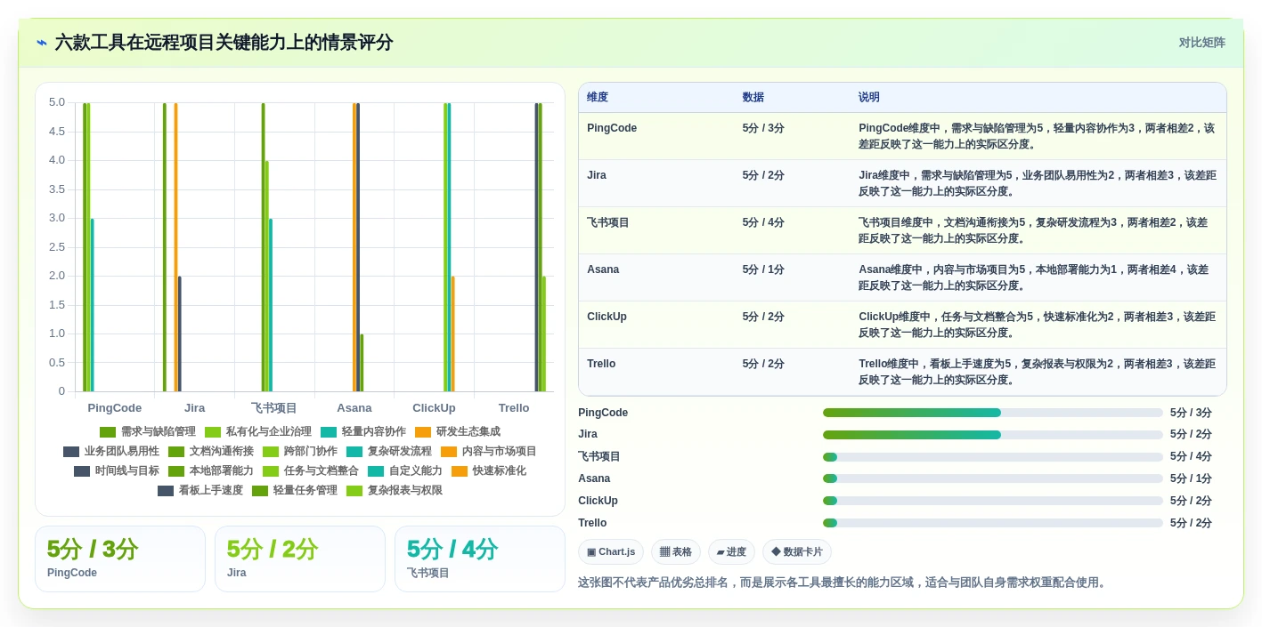This screenshot has width=1262, height=627.
Task: Click the 5分 / 4分 value in 飞书项目 table row
Action: tap(763, 222)
